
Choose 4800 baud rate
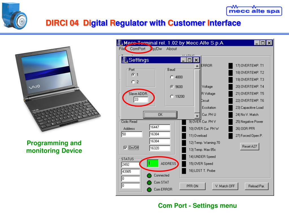[x=172, y=77]
